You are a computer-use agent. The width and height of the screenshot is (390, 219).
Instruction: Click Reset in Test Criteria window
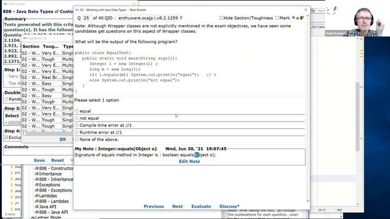(57, 161)
